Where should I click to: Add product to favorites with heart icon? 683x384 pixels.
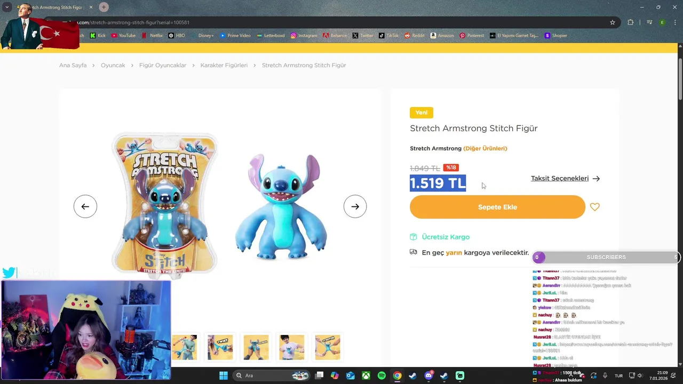point(595,207)
